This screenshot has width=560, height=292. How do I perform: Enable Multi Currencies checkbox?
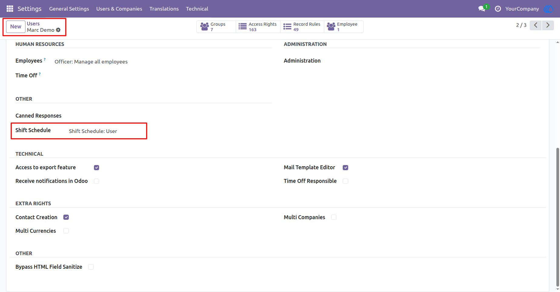tap(66, 231)
